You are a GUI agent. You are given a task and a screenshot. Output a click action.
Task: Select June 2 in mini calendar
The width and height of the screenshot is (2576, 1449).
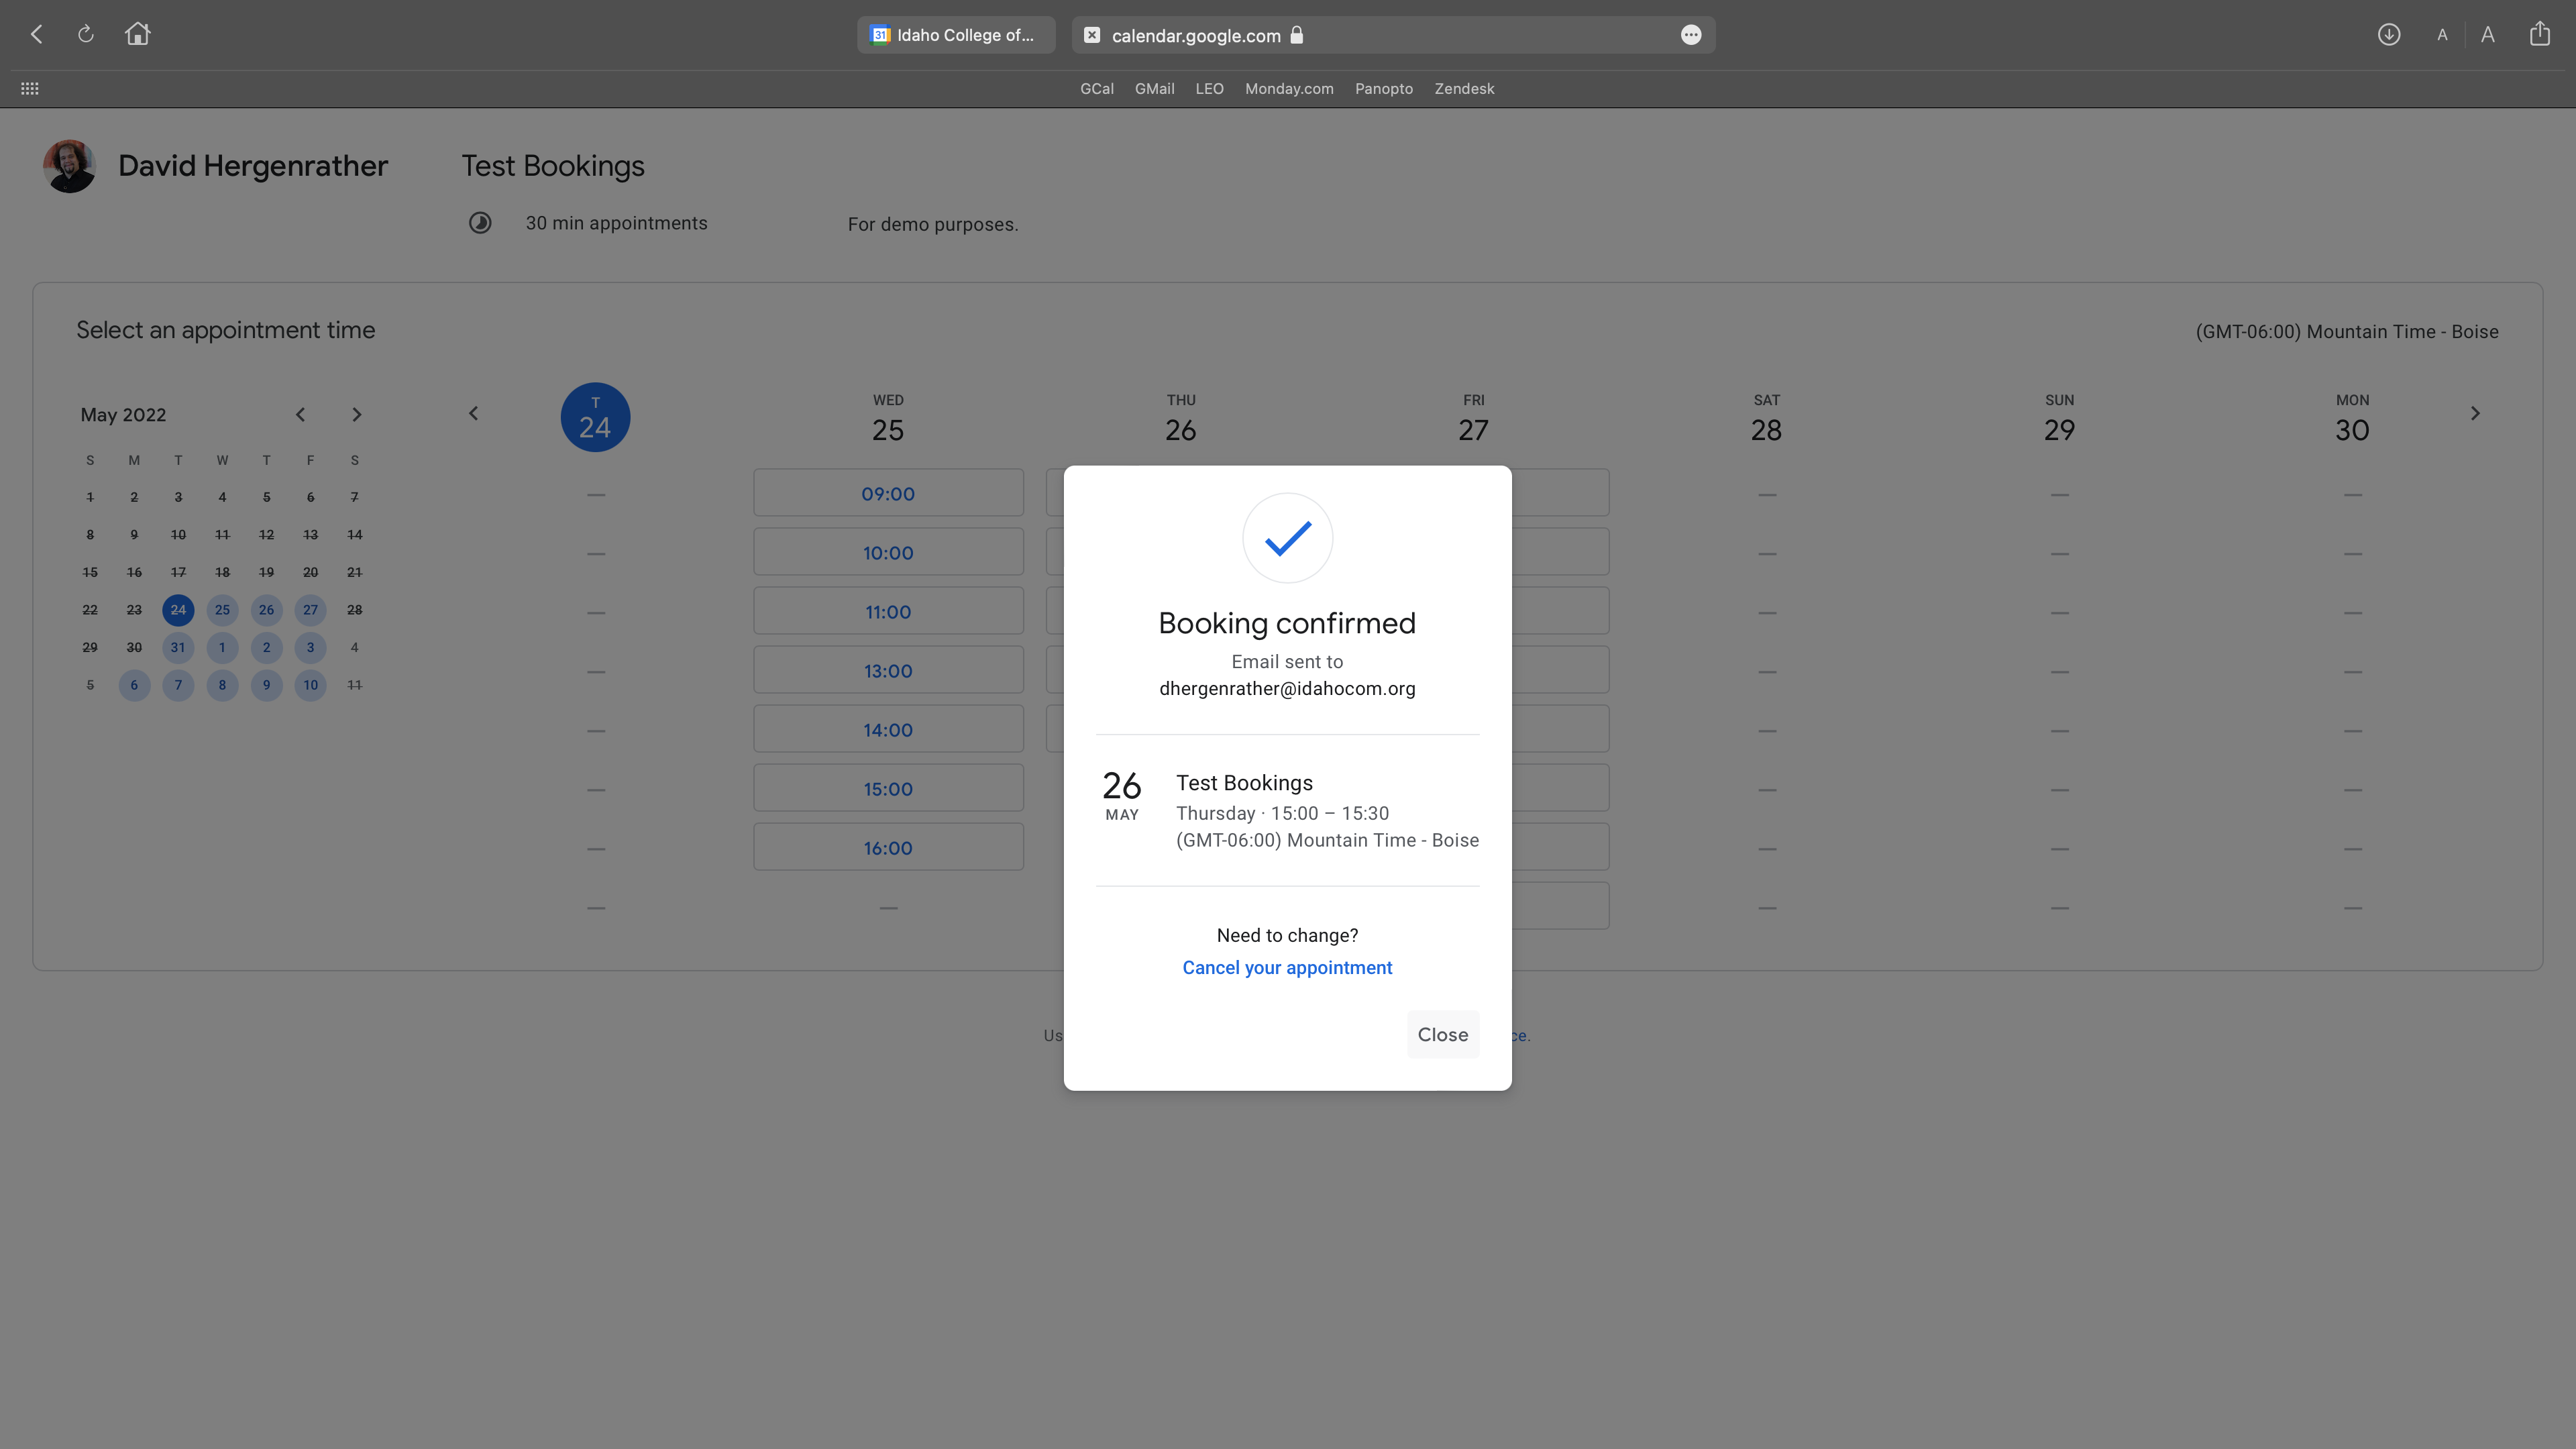click(266, 647)
